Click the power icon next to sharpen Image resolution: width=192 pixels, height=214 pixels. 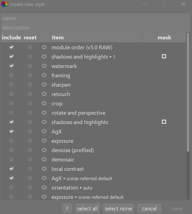tap(44, 85)
